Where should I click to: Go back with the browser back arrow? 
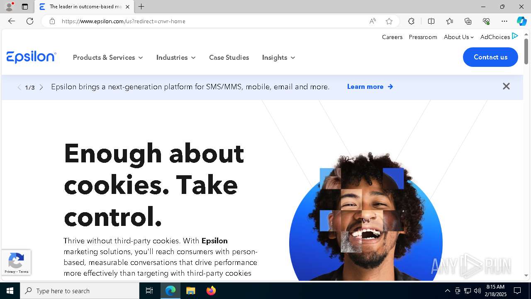click(12, 21)
